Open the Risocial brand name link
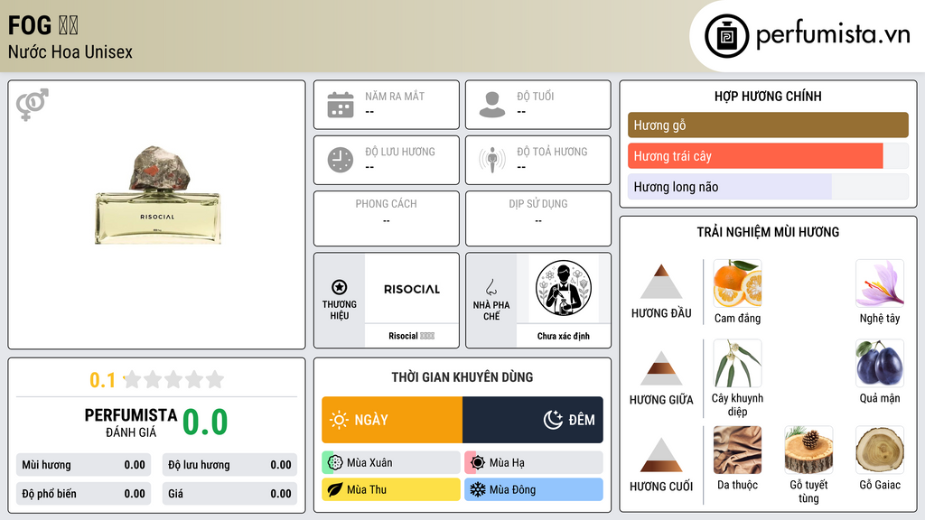925x520 pixels. click(411, 336)
